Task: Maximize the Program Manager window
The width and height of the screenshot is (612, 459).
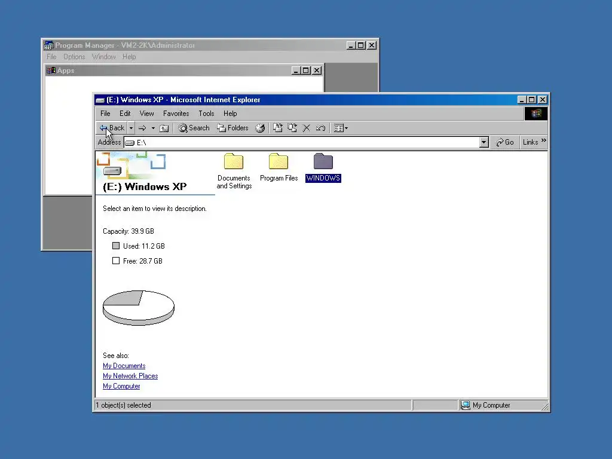Action: click(x=361, y=45)
